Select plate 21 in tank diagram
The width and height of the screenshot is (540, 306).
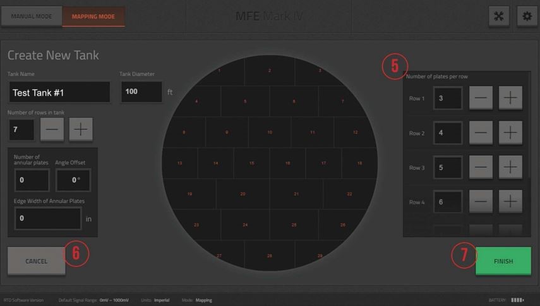point(297,194)
